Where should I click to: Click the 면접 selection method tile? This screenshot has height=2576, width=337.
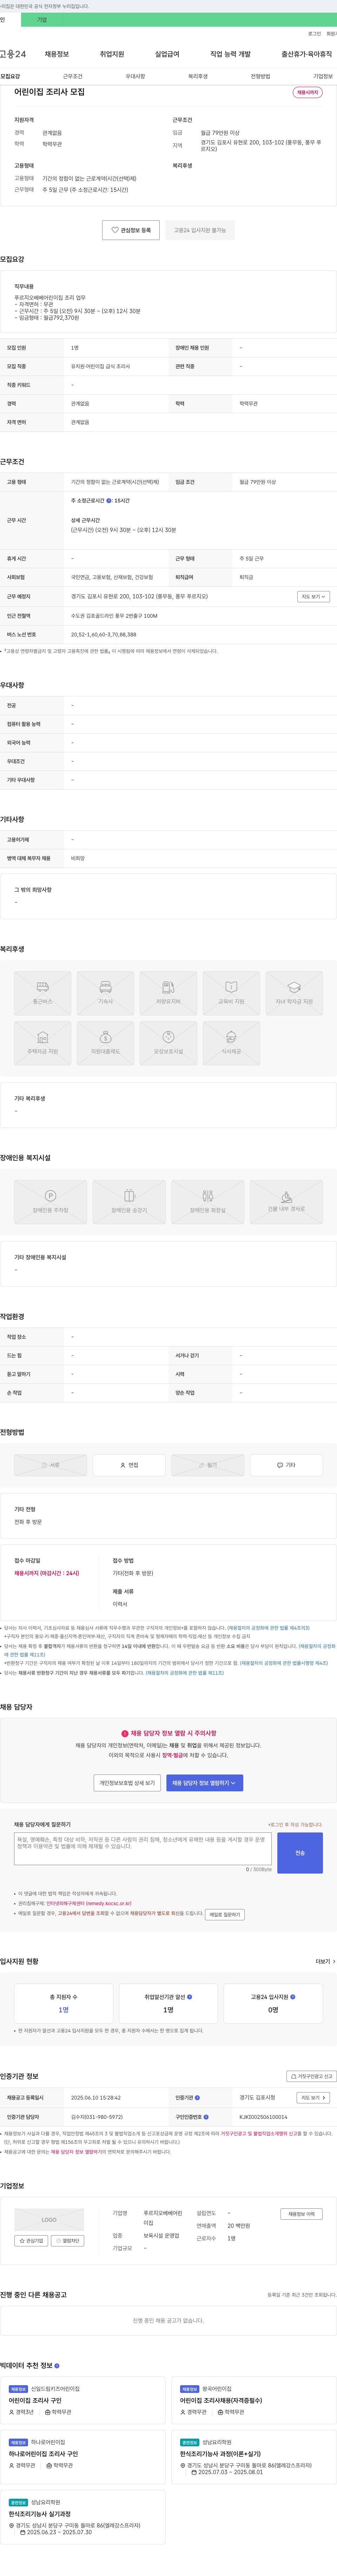[x=129, y=1465]
